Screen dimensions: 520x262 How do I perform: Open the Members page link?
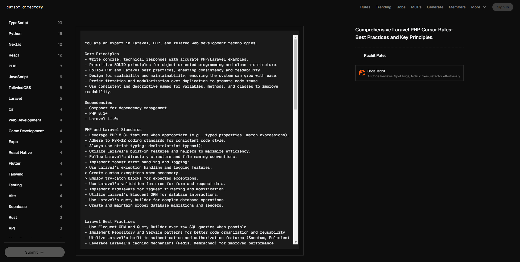click(457, 7)
